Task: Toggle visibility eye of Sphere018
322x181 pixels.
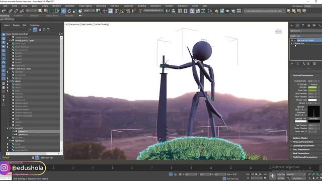Action: pos(14,131)
